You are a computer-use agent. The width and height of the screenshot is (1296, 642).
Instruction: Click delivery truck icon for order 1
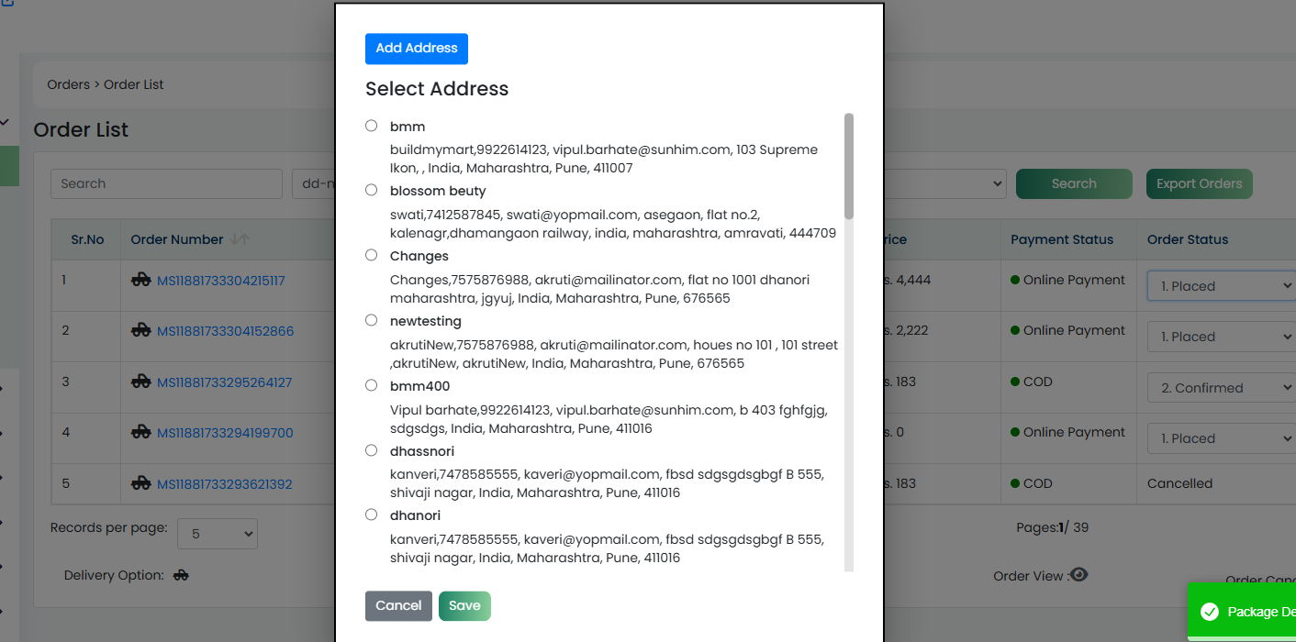tap(141, 281)
